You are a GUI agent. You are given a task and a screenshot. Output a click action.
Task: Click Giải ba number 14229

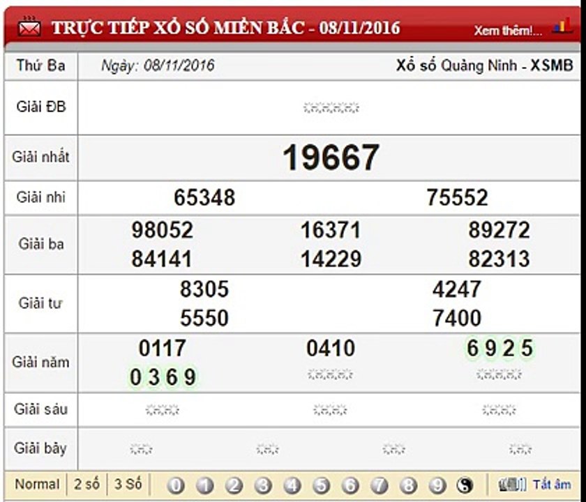point(331,259)
